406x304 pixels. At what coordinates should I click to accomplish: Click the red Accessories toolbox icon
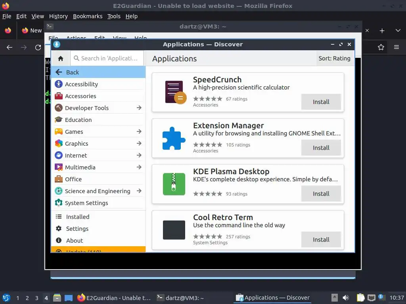pos(59,96)
